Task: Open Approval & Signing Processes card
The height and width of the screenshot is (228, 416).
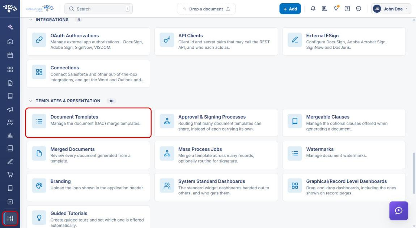Action: coord(216,123)
